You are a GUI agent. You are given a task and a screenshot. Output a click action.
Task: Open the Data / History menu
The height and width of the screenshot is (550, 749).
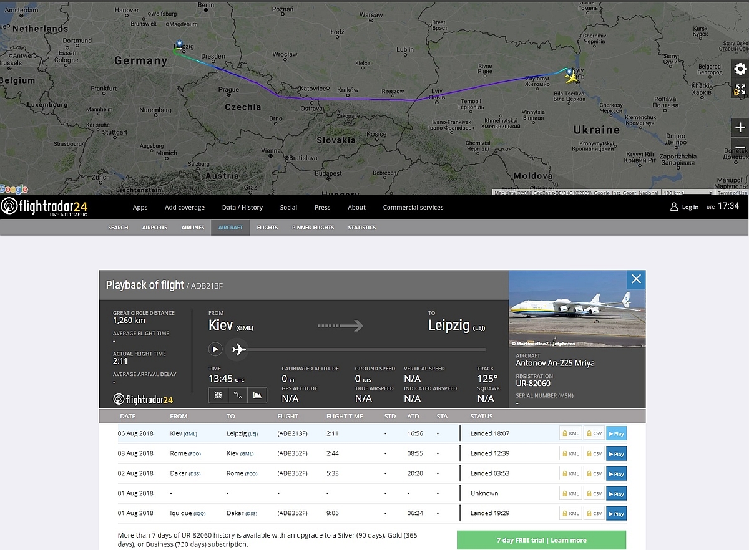[242, 207]
